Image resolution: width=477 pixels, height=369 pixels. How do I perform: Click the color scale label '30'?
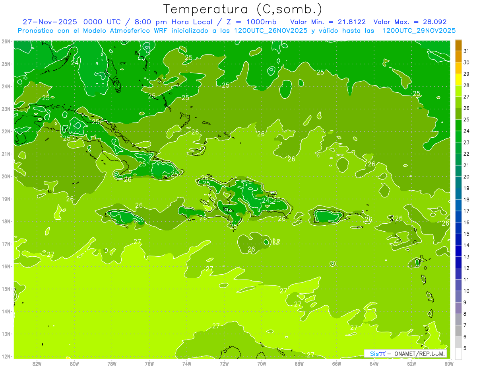pos(466,62)
